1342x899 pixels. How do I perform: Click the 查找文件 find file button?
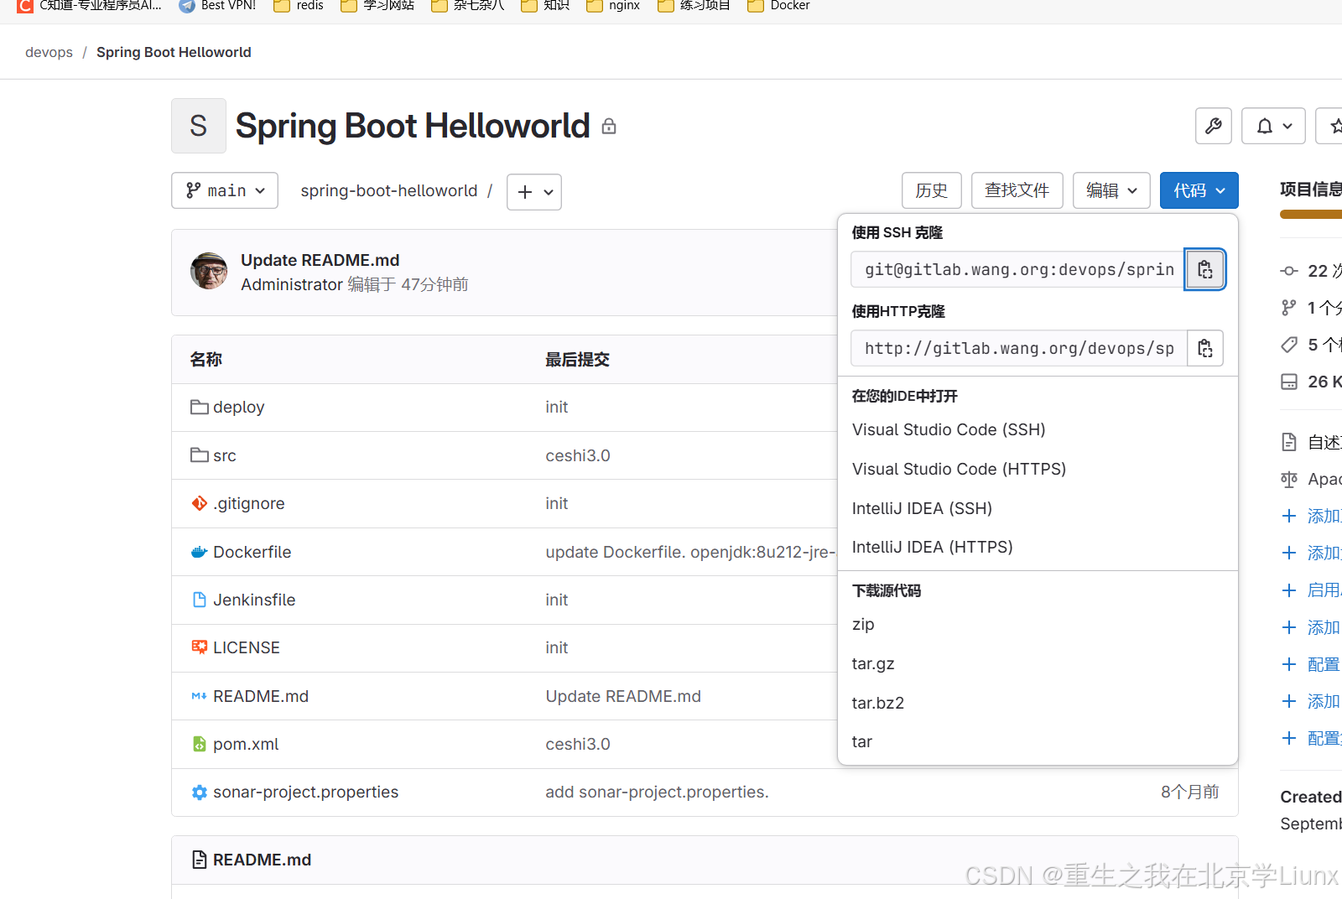(x=1017, y=190)
